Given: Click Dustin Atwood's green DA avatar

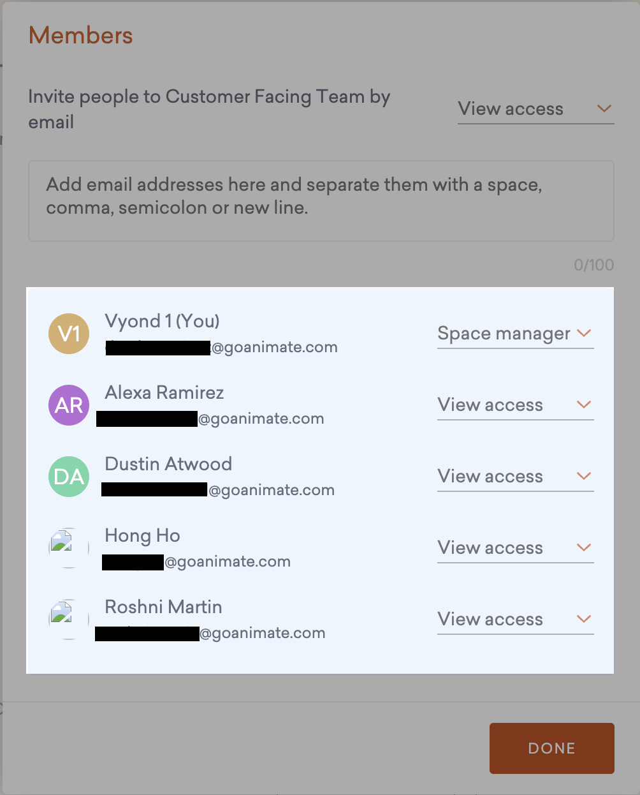Looking at the screenshot, I should tap(69, 477).
